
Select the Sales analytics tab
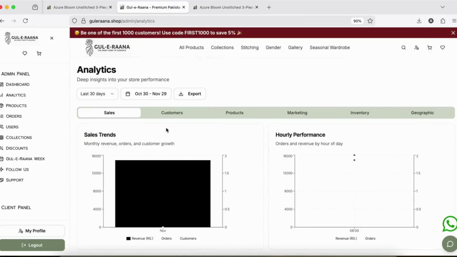click(x=109, y=113)
